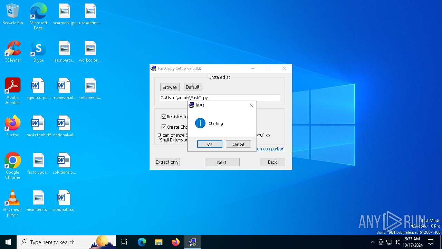The width and height of the screenshot is (442, 249).
Task: Select the usesdefine... file icon
Action: [x=90, y=15]
